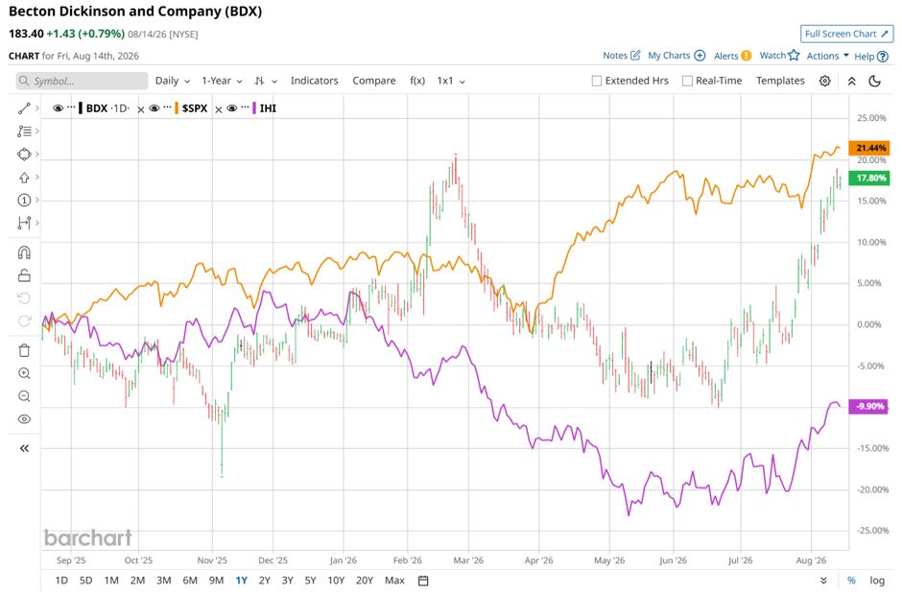The width and height of the screenshot is (902, 594).
Task: Zoom in on the chart
Action: [24, 373]
